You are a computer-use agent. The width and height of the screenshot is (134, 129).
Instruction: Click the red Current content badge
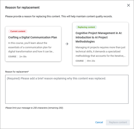pyautogui.click(x=18, y=31)
